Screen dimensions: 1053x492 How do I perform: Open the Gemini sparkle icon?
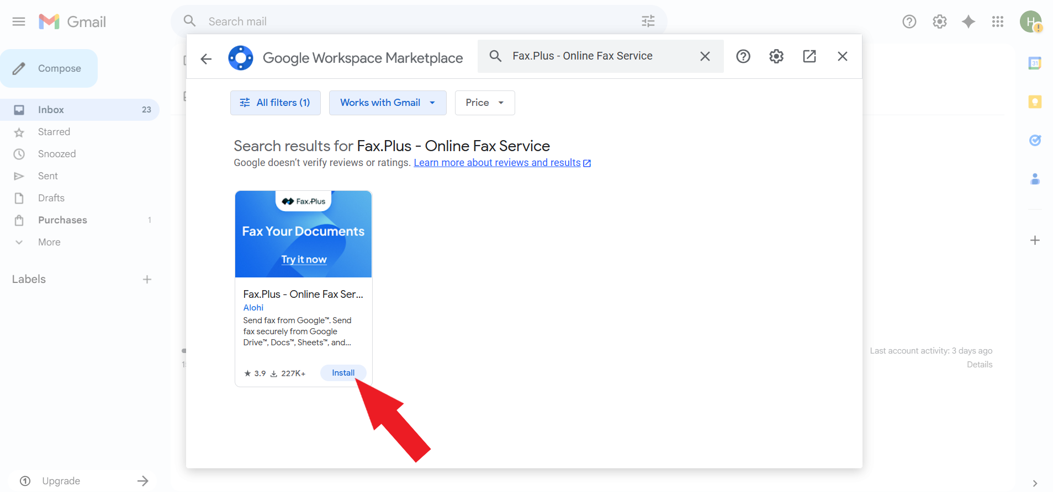tap(969, 22)
